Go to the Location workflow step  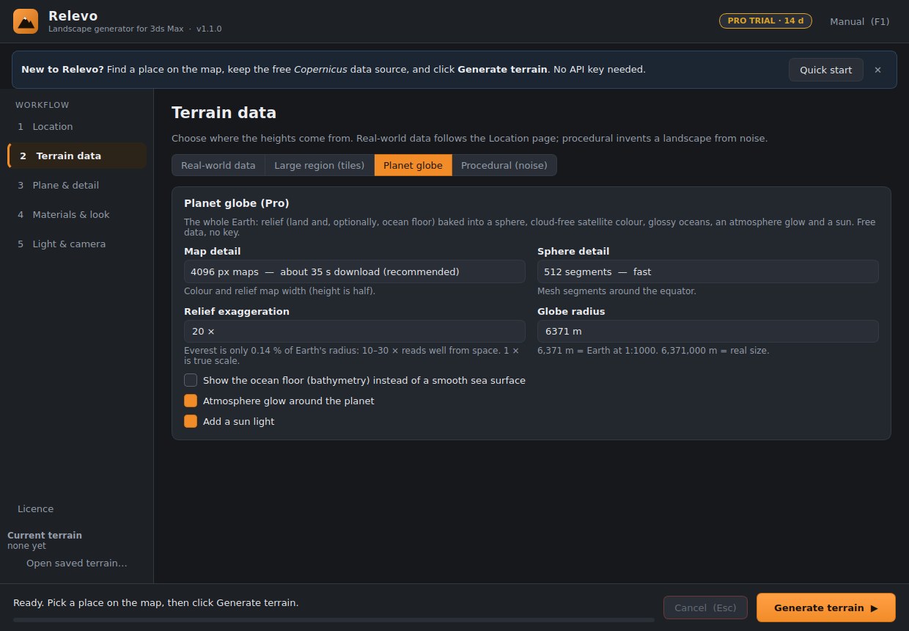click(x=77, y=126)
